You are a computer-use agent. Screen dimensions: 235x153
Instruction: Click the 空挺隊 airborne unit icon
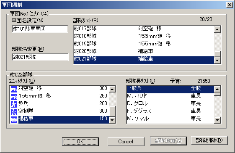14,112
